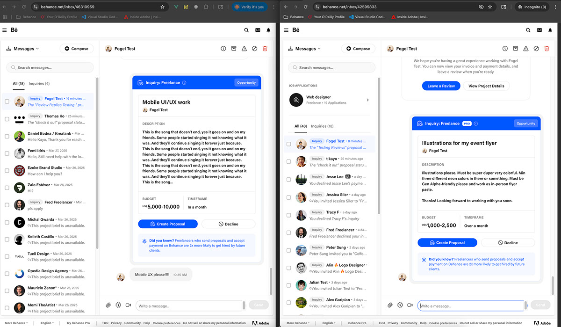The width and height of the screenshot is (561, 327).
Task: Select the checkbox next to Jessica Siler's message
Action: (x=289, y=197)
